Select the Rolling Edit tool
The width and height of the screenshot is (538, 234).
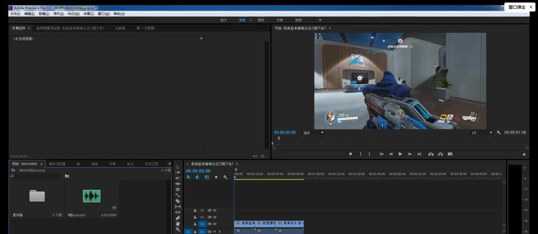(177, 190)
